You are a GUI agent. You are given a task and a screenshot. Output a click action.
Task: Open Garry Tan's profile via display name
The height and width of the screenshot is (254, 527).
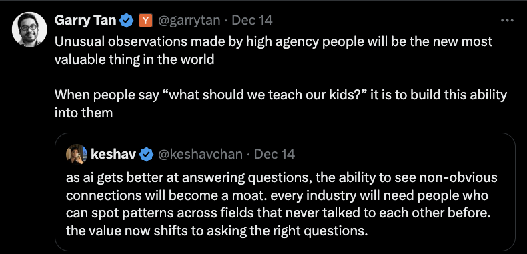coord(85,21)
